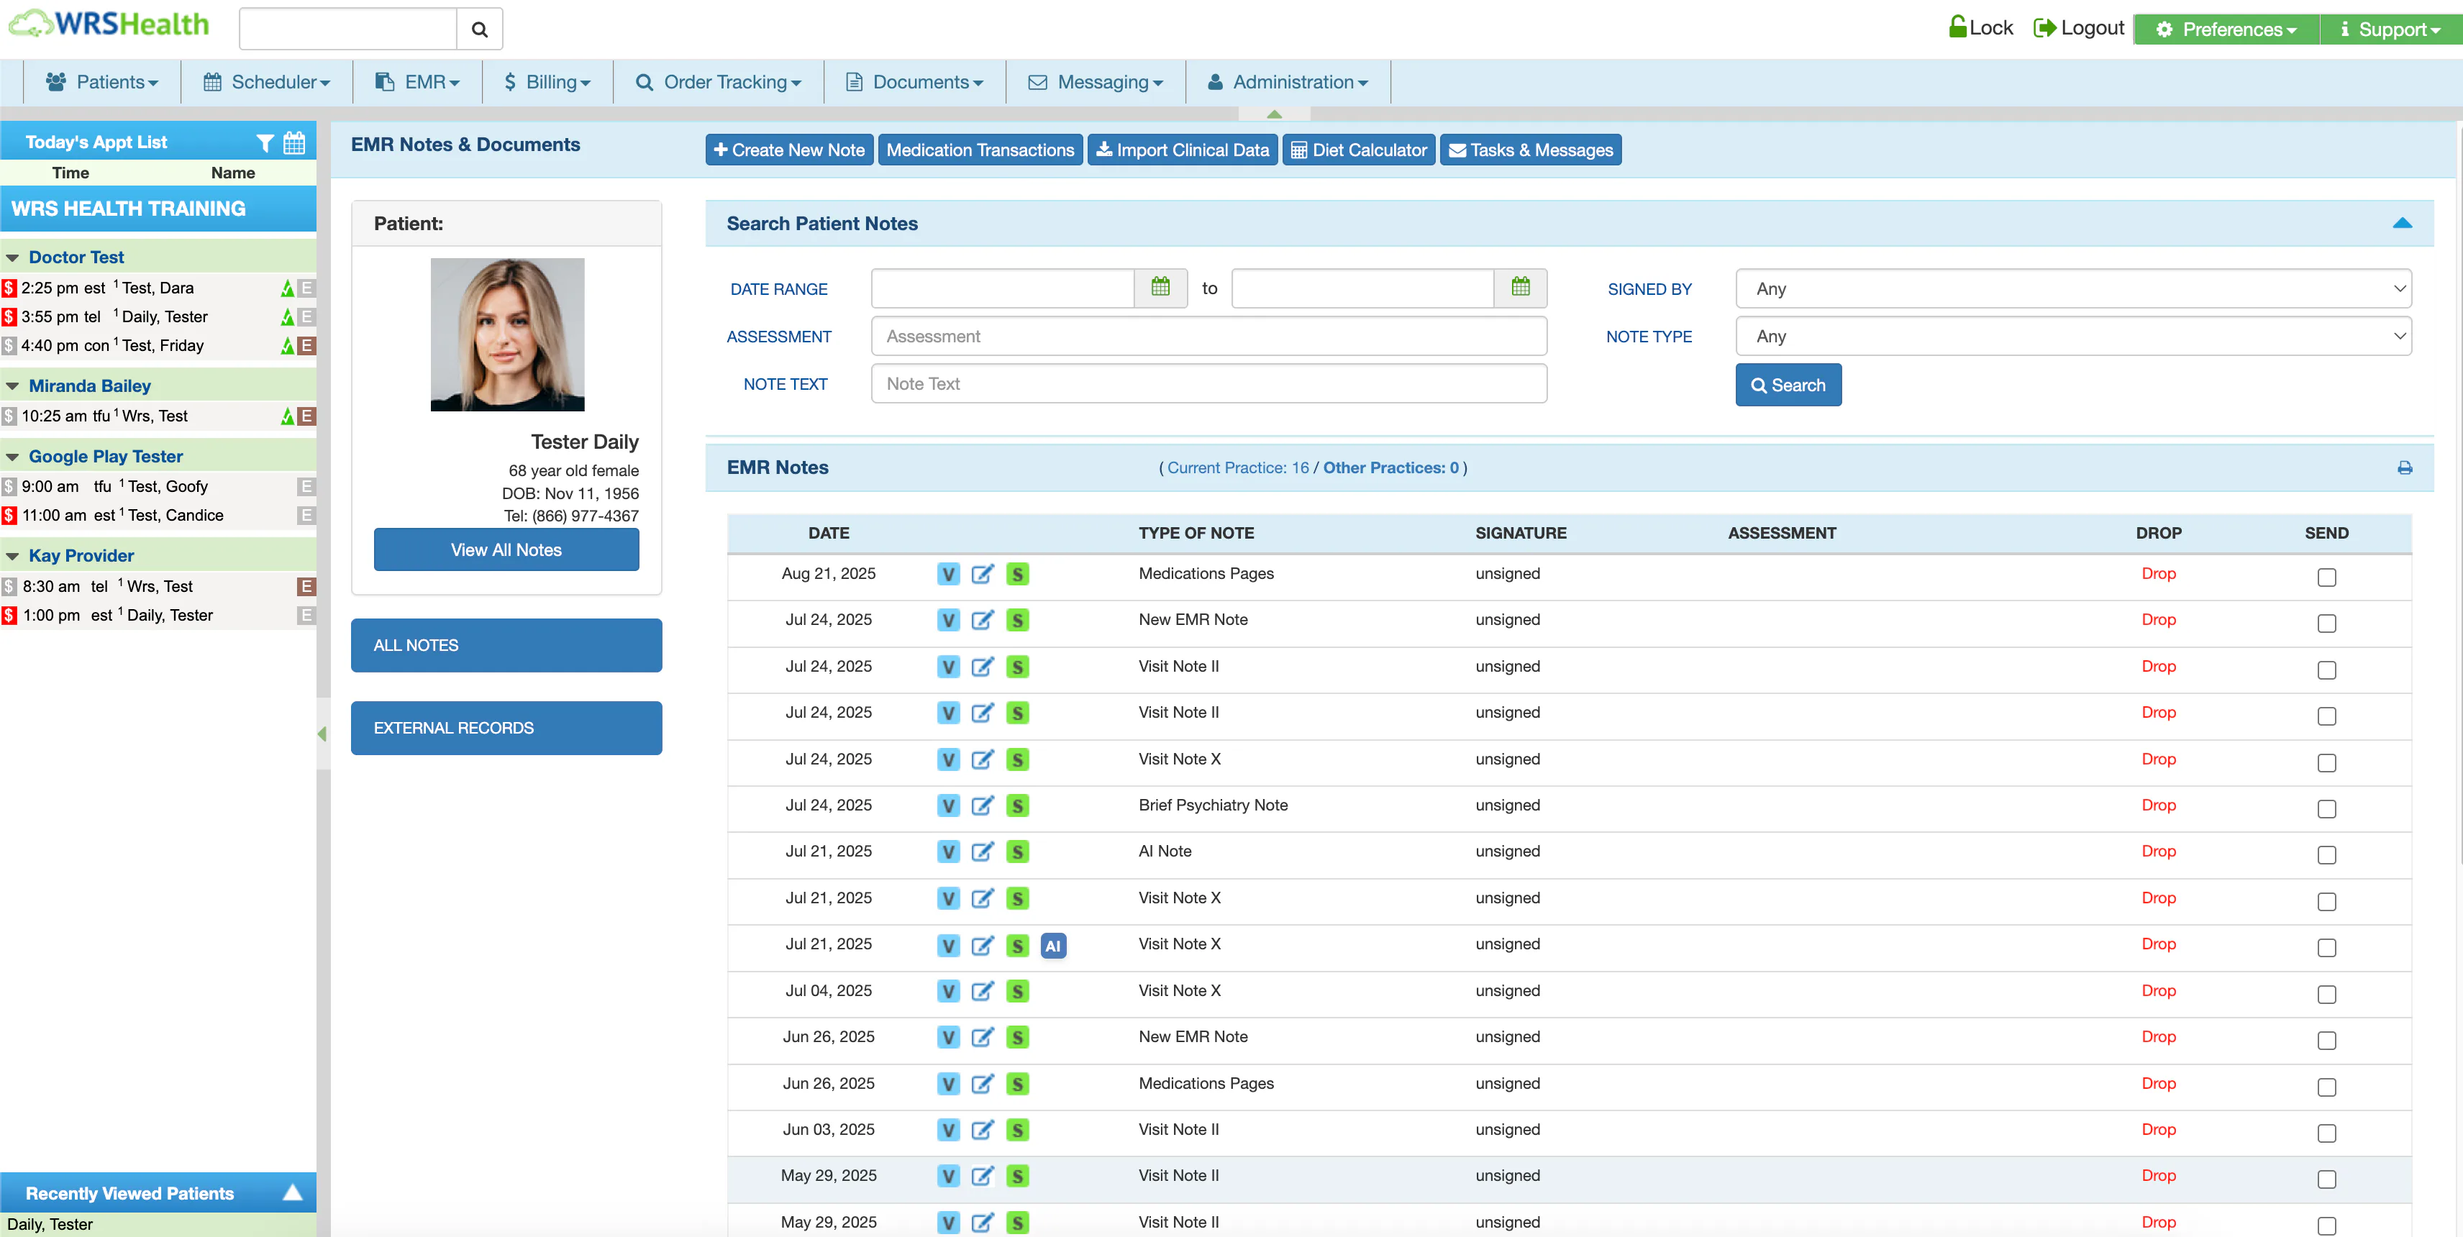The width and height of the screenshot is (2463, 1237).
Task: Open the filter funnel in Today's Appt List
Action: tap(265, 142)
